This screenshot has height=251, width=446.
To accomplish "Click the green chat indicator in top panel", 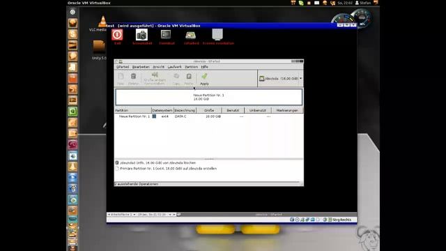I will tap(301, 3).
